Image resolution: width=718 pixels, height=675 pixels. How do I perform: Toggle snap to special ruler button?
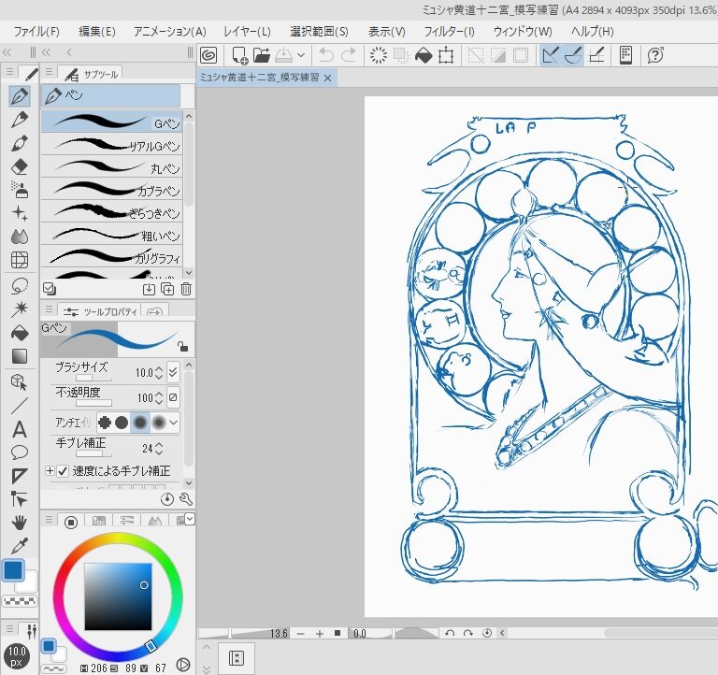(x=573, y=55)
